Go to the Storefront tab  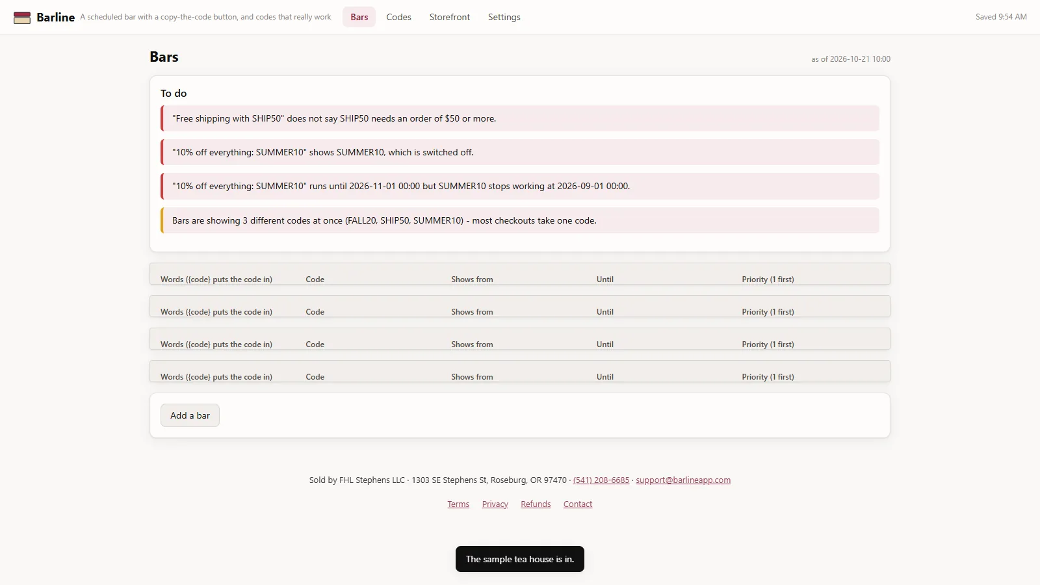tap(450, 17)
